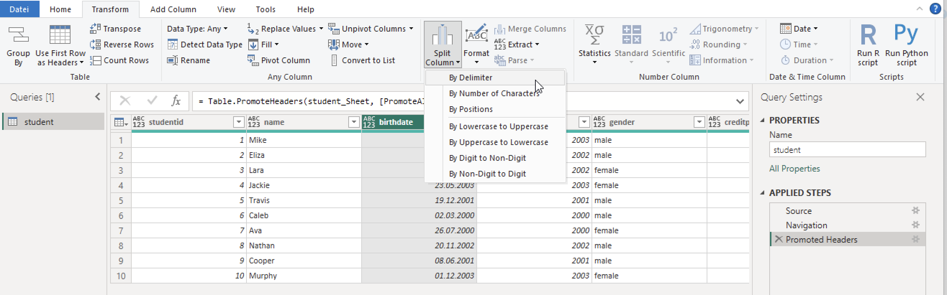947x295 pixels.
Task: Open the Source step settings gear
Action: 915,210
